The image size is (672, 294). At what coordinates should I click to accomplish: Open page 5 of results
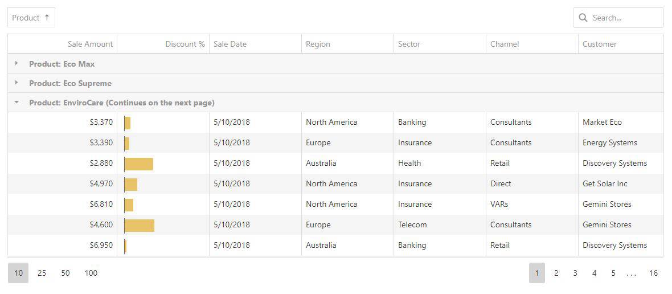click(613, 273)
